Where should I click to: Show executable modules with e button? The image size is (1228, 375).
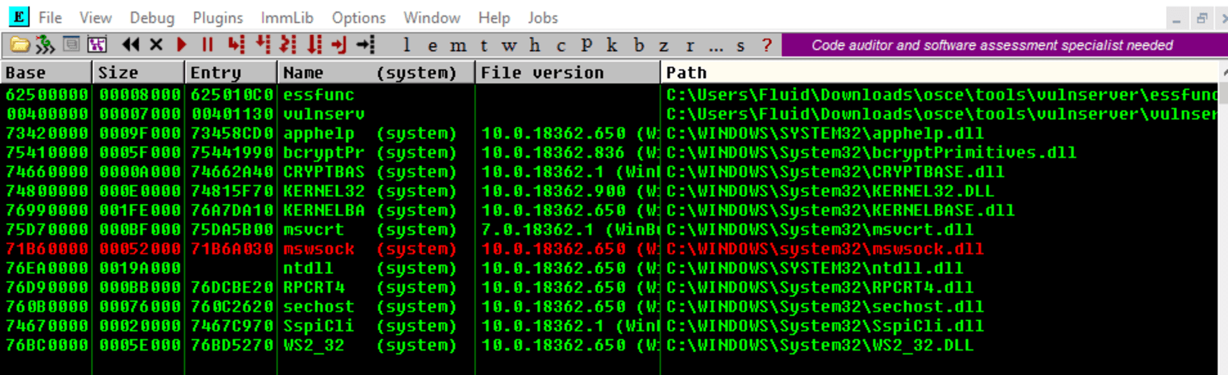(x=433, y=45)
